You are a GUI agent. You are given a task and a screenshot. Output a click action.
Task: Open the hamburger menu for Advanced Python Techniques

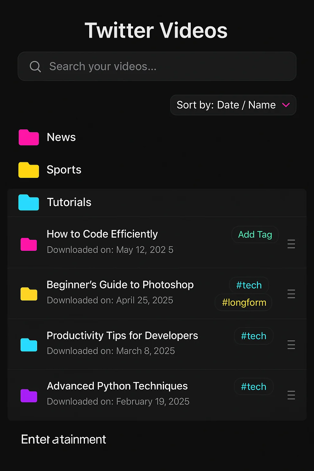pos(291,396)
